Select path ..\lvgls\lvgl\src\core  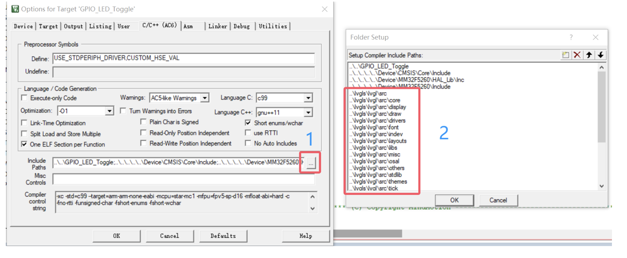[374, 100]
